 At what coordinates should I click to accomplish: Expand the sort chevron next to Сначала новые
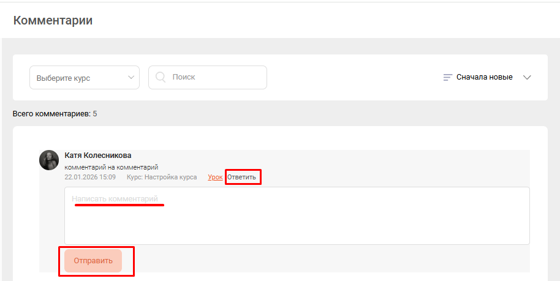[x=527, y=78]
